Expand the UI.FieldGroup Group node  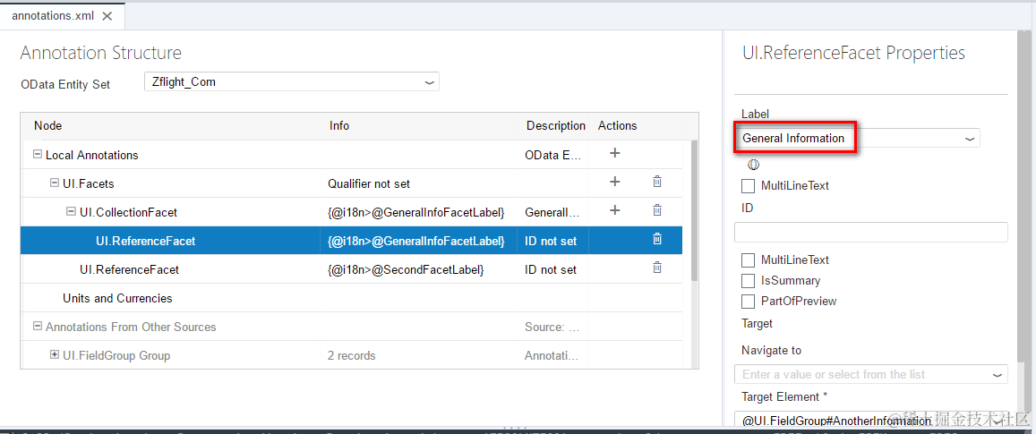pos(55,354)
